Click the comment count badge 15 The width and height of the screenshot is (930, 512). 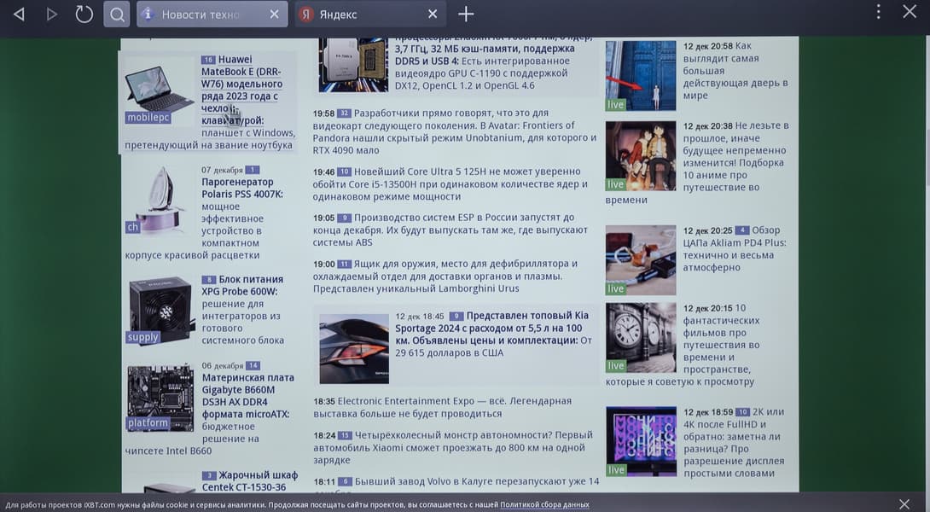345,435
